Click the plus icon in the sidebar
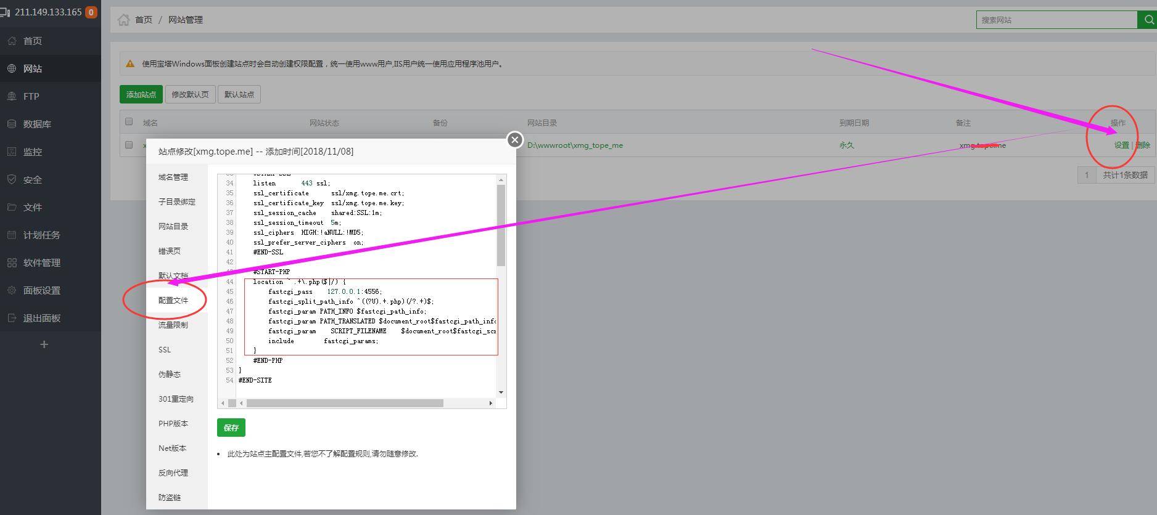Viewport: 1157px width, 515px height. [44, 344]
